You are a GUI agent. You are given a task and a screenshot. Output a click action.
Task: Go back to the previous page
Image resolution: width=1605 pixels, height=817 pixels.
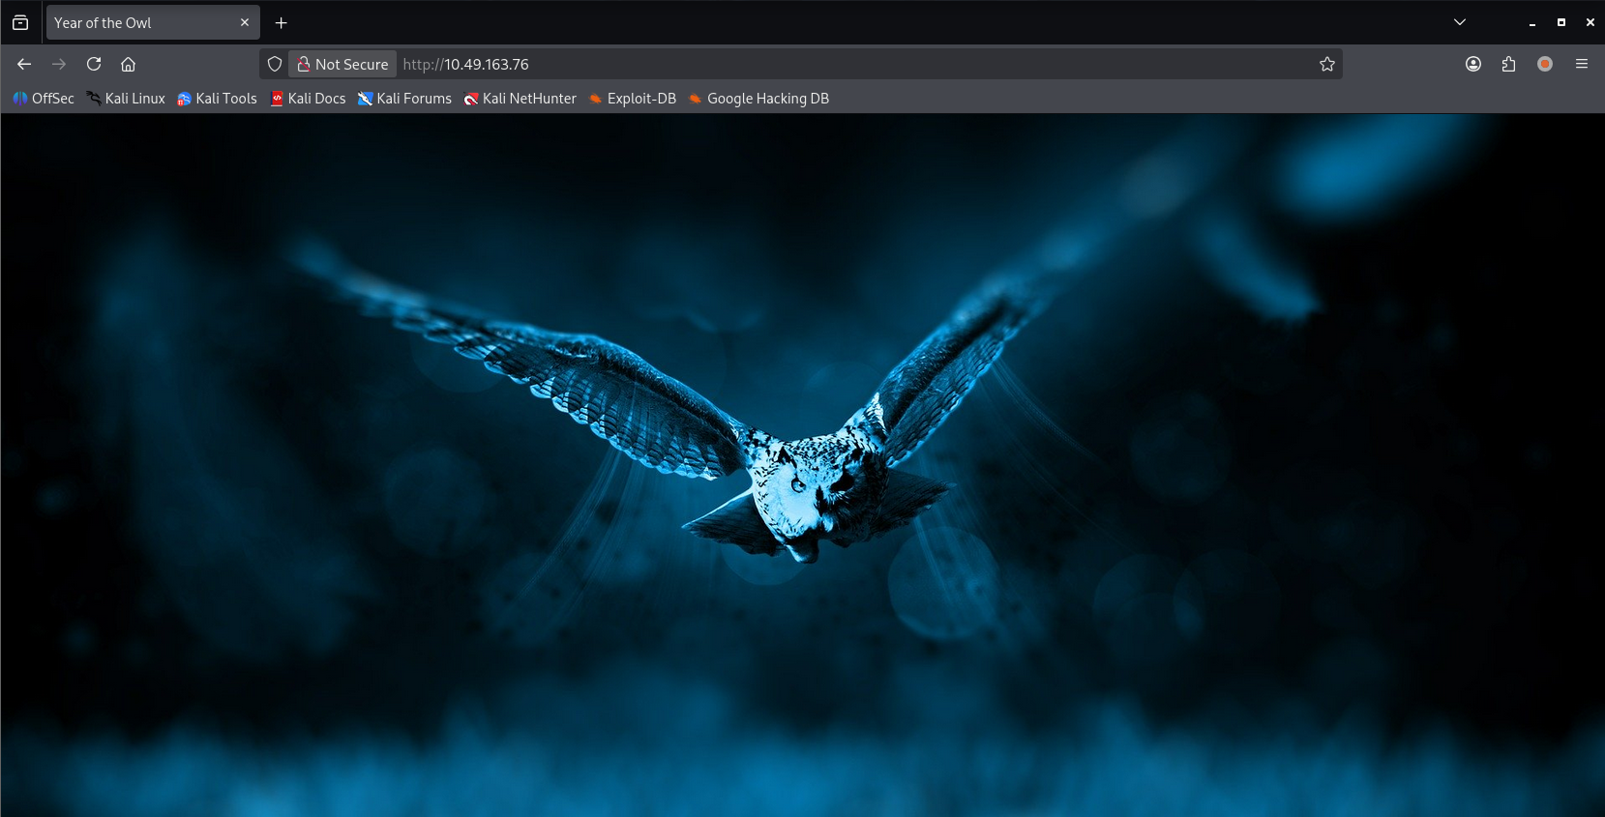(24, 64)
